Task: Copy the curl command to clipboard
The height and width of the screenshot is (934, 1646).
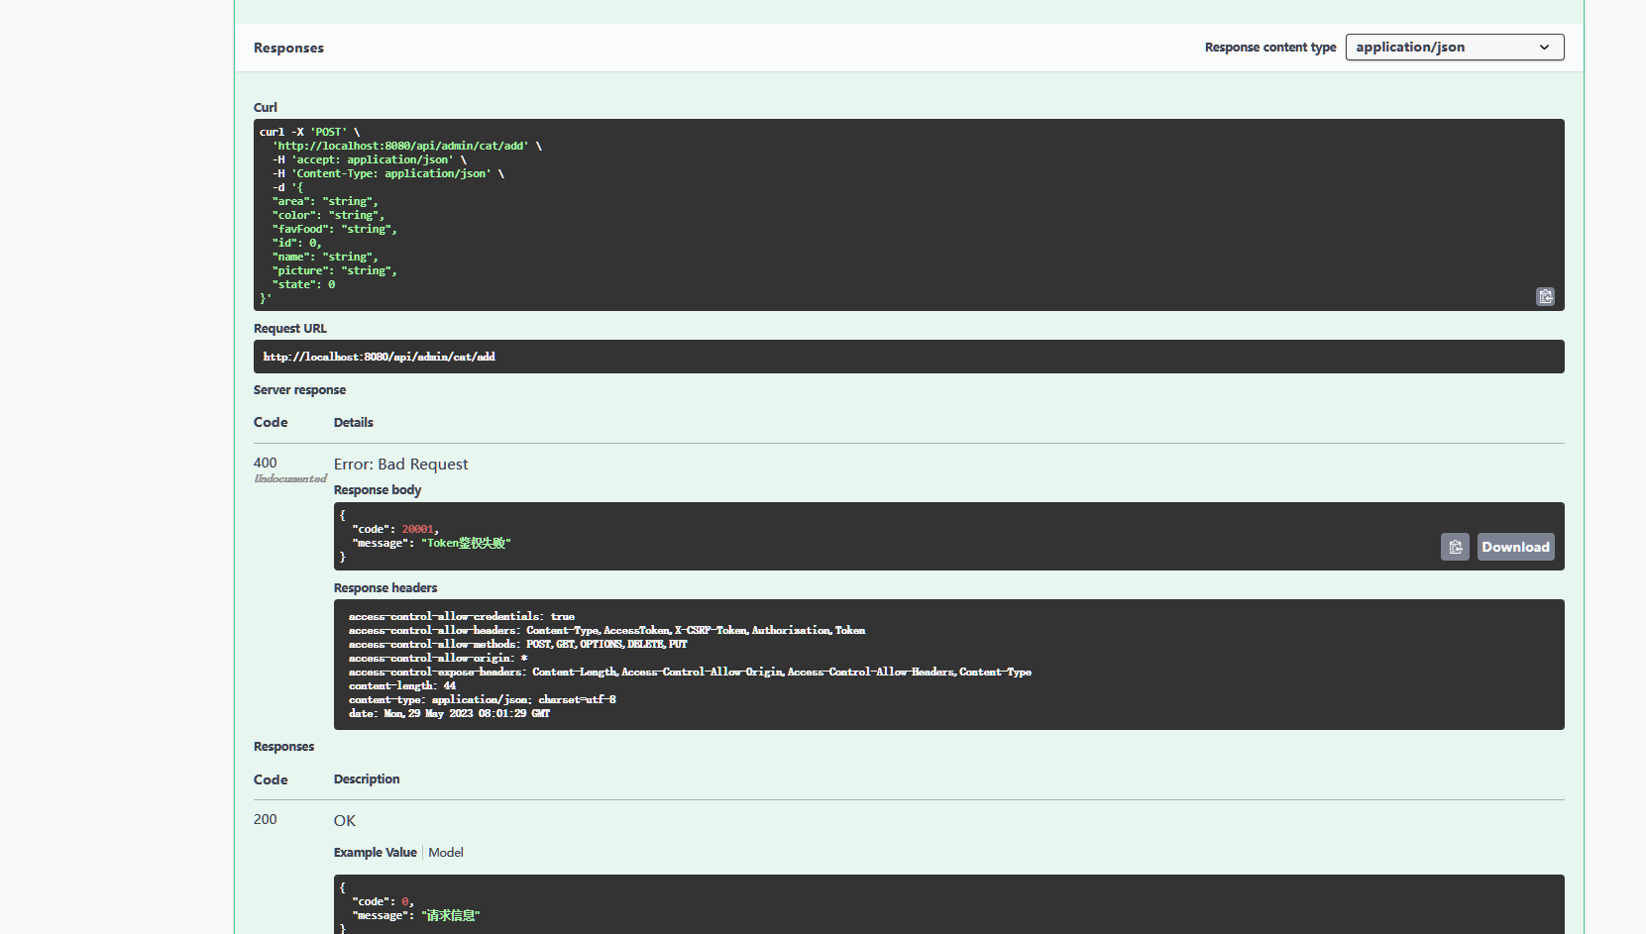Action: point(1545,296)
